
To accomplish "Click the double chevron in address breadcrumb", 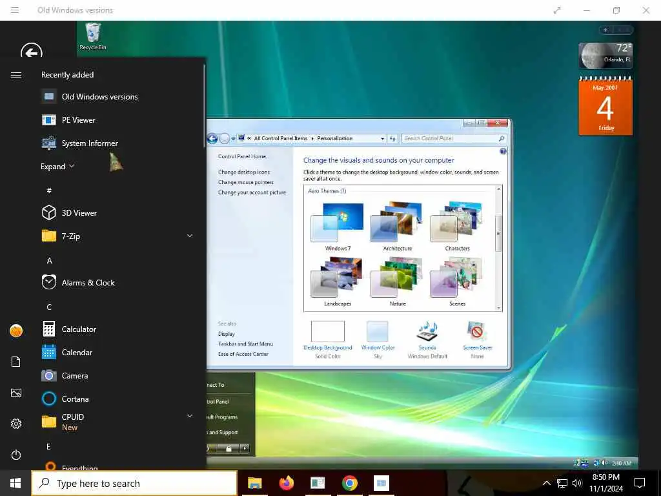I will coord(249,138).
